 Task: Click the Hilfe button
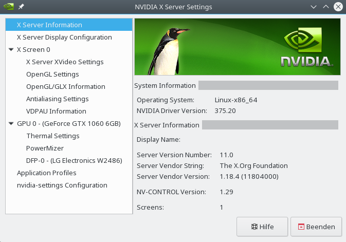click(262, 227)
